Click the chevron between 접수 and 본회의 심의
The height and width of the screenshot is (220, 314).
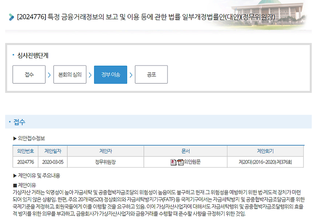coord(49,75)
